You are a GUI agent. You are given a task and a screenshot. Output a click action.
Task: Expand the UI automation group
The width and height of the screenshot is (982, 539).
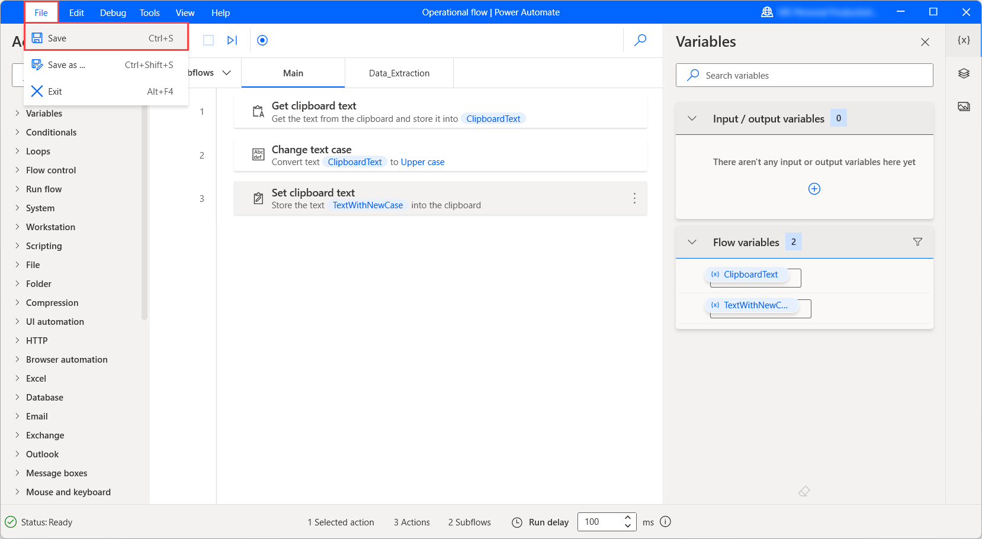pyautogui.click(x=17, y=321)
